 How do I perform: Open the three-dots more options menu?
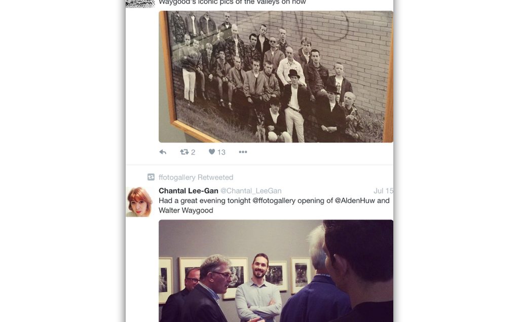click(x=243, y=152)
